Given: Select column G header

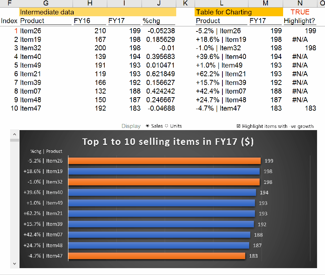Looking at the screenshot, I should (x=45, y=4).
